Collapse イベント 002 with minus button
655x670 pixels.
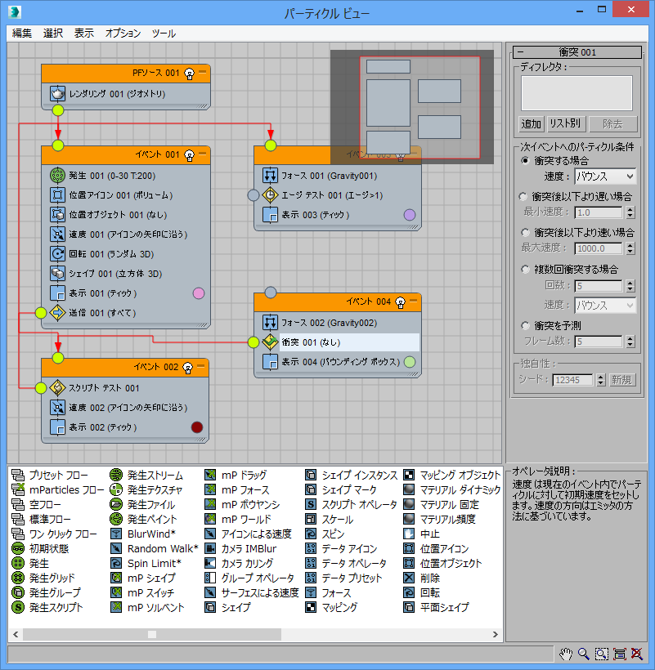200,366
